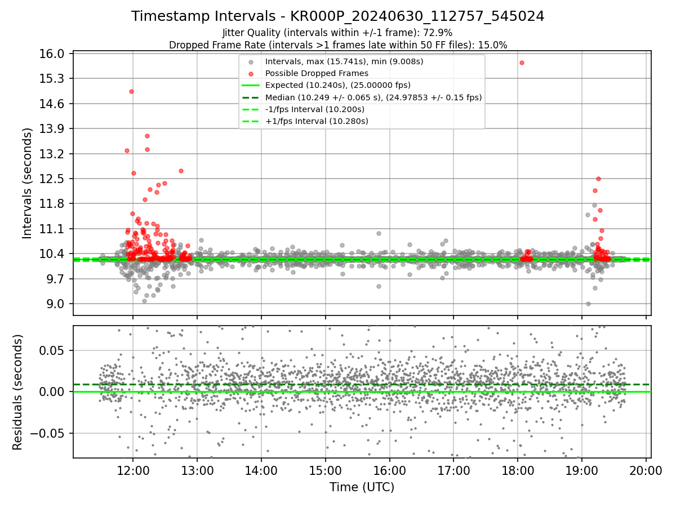Screen dimensions: 676x507
Task: Click the "Jitter Quality" 72.9% subtitle line
Action: click(337, 33)
